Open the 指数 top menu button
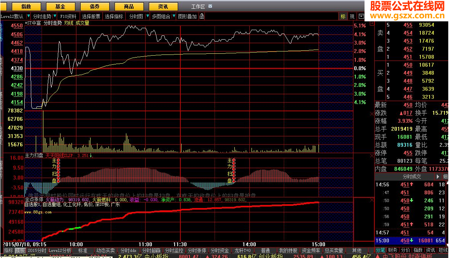This screenshot has width=449, height=258. point(26,6)
